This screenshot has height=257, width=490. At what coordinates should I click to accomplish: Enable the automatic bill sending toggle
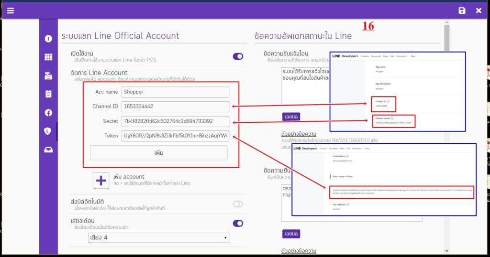238,204
